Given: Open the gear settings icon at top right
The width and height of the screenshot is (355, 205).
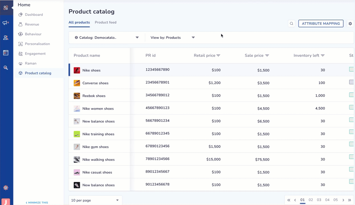Looking at the screenshot, I should pyautogui.click(x=350, y=23).
